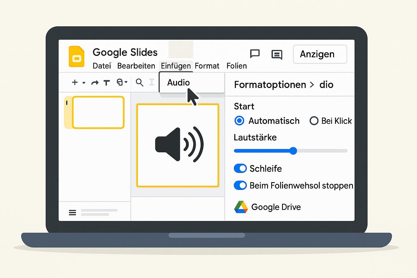
Task: Choose Audio from the dropdown menu
Action: point(178,83)
